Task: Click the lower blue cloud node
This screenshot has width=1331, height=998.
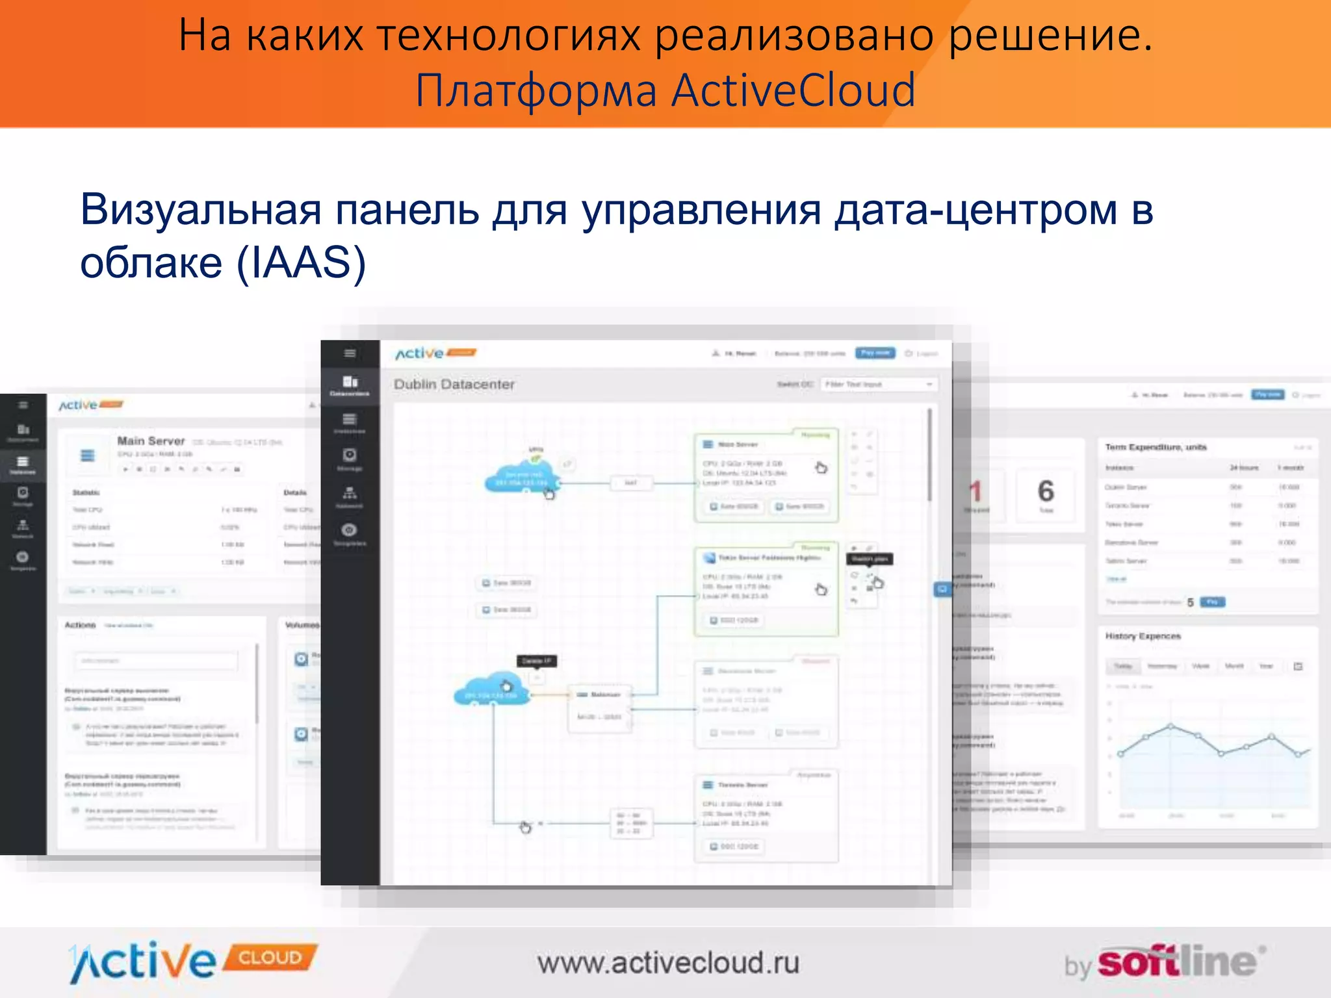Action: 493,689
